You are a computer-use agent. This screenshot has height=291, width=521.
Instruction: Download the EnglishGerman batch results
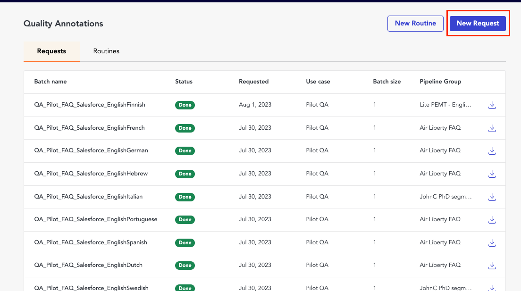[492, 151]
